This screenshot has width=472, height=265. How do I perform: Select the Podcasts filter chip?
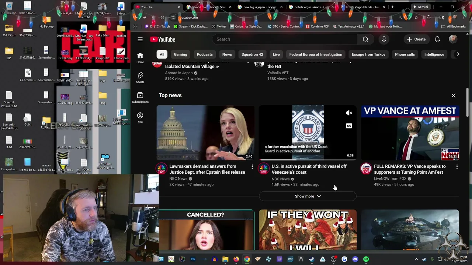pos(205,54)
